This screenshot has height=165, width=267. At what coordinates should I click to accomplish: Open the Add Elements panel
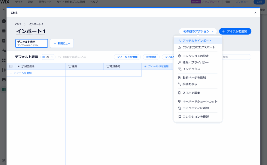click(x=3, y=21)
